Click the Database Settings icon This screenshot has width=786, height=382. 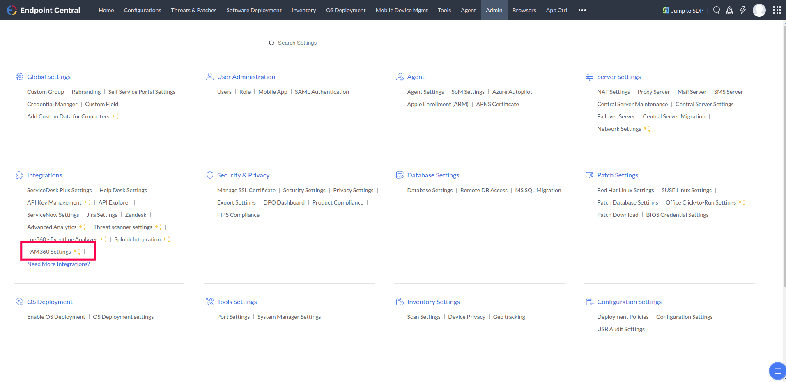click(x=400, y=175)
